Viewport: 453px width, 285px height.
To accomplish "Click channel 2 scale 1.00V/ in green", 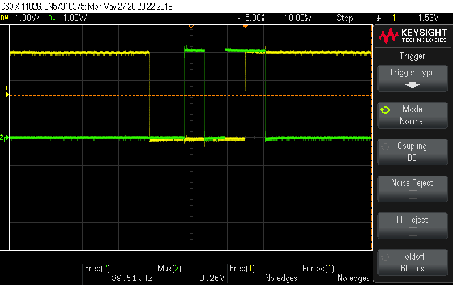I will [x=75, y=18].
